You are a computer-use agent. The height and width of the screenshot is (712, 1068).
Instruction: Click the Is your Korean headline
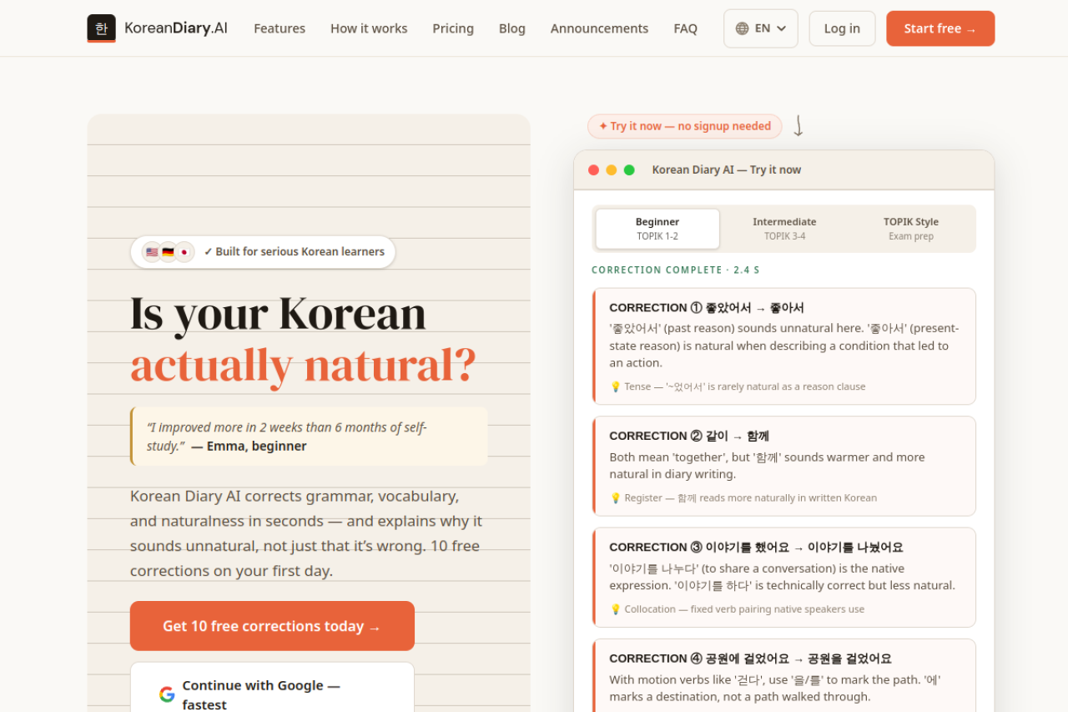pyautogui.click(x=278, y=314)
